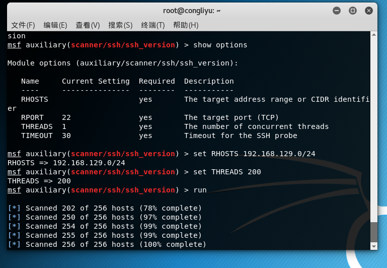Click 'set THREADS 200' command
Viewport: 387px width, 268px height.
[227, 172]
